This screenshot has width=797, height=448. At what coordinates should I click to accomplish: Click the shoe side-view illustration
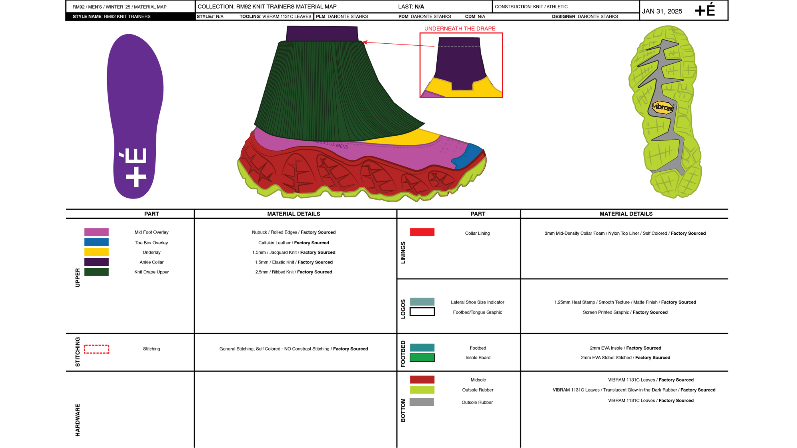pos(362,113)
